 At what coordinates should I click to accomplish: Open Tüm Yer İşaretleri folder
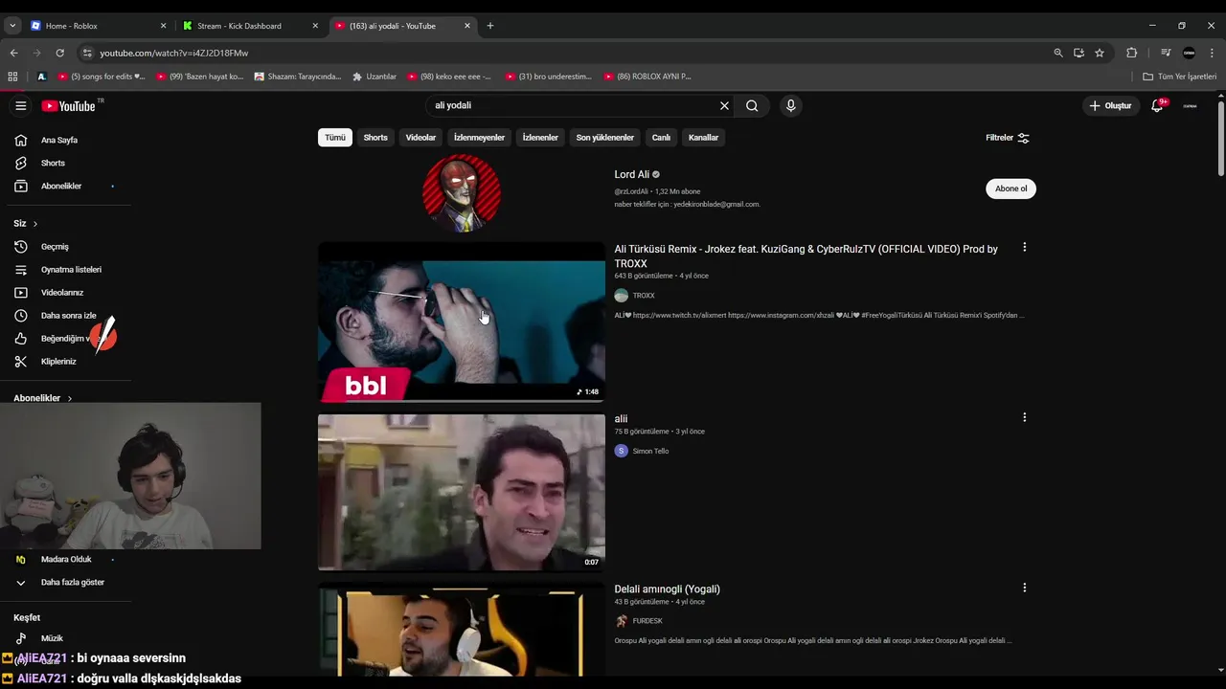(1179, 77)
